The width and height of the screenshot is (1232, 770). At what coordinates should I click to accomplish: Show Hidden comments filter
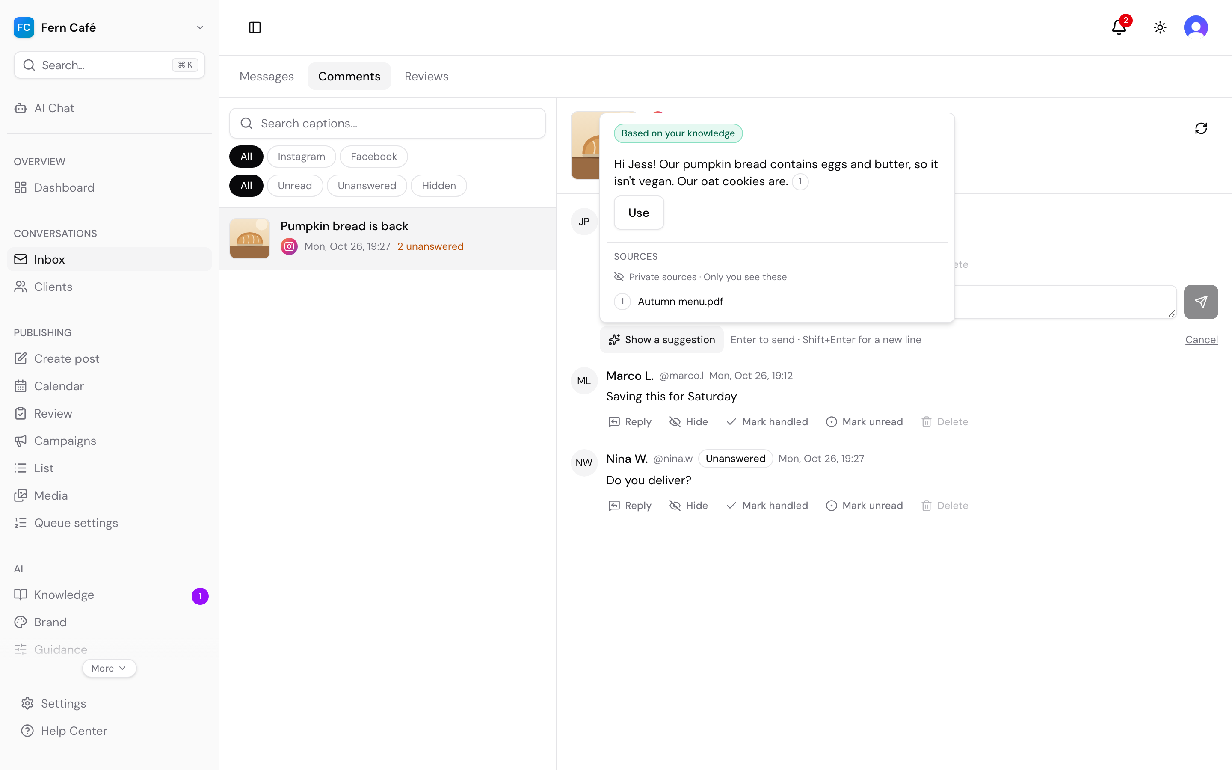[438, 186]
